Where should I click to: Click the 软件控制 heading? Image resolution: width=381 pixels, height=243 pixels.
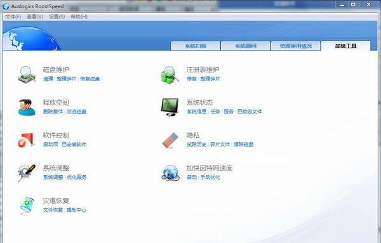(x=56, y=135)
